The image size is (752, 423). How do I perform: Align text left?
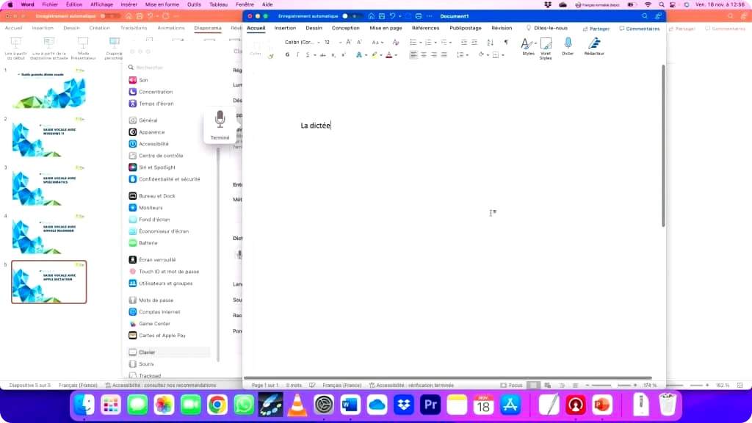click(413, 55)
